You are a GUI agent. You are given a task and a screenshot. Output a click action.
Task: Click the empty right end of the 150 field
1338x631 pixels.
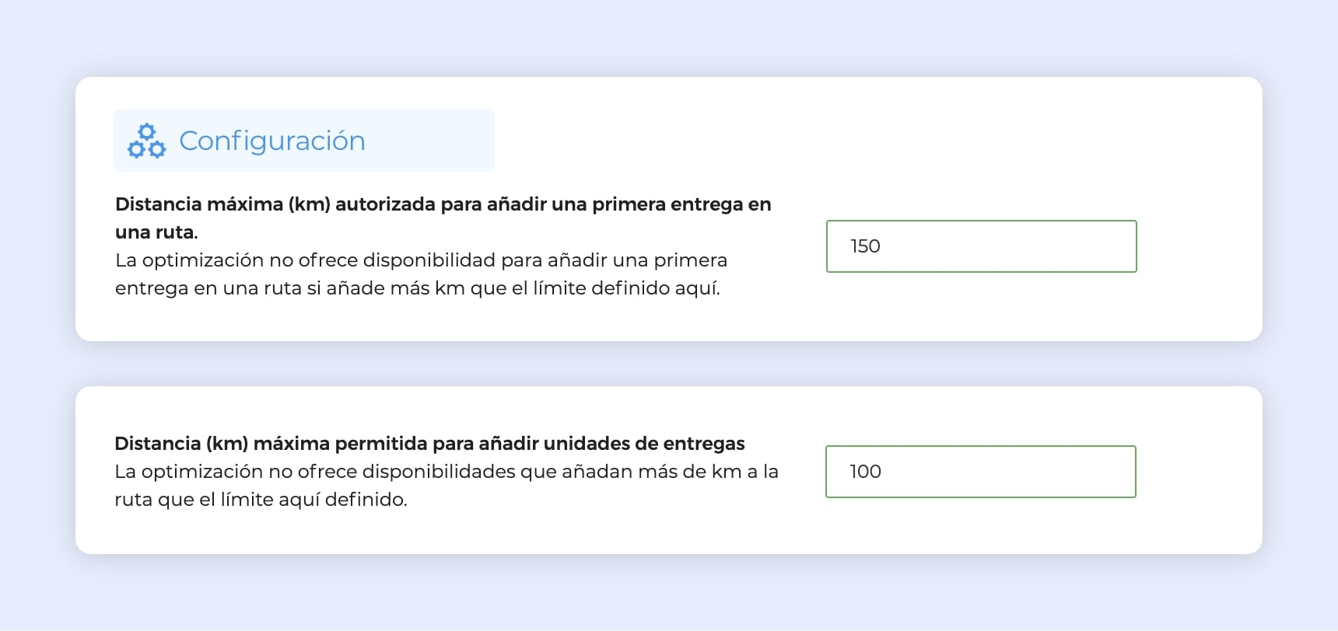coord(1089,246)
